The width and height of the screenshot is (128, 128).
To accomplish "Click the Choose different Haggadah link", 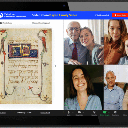I will [41, 23].
